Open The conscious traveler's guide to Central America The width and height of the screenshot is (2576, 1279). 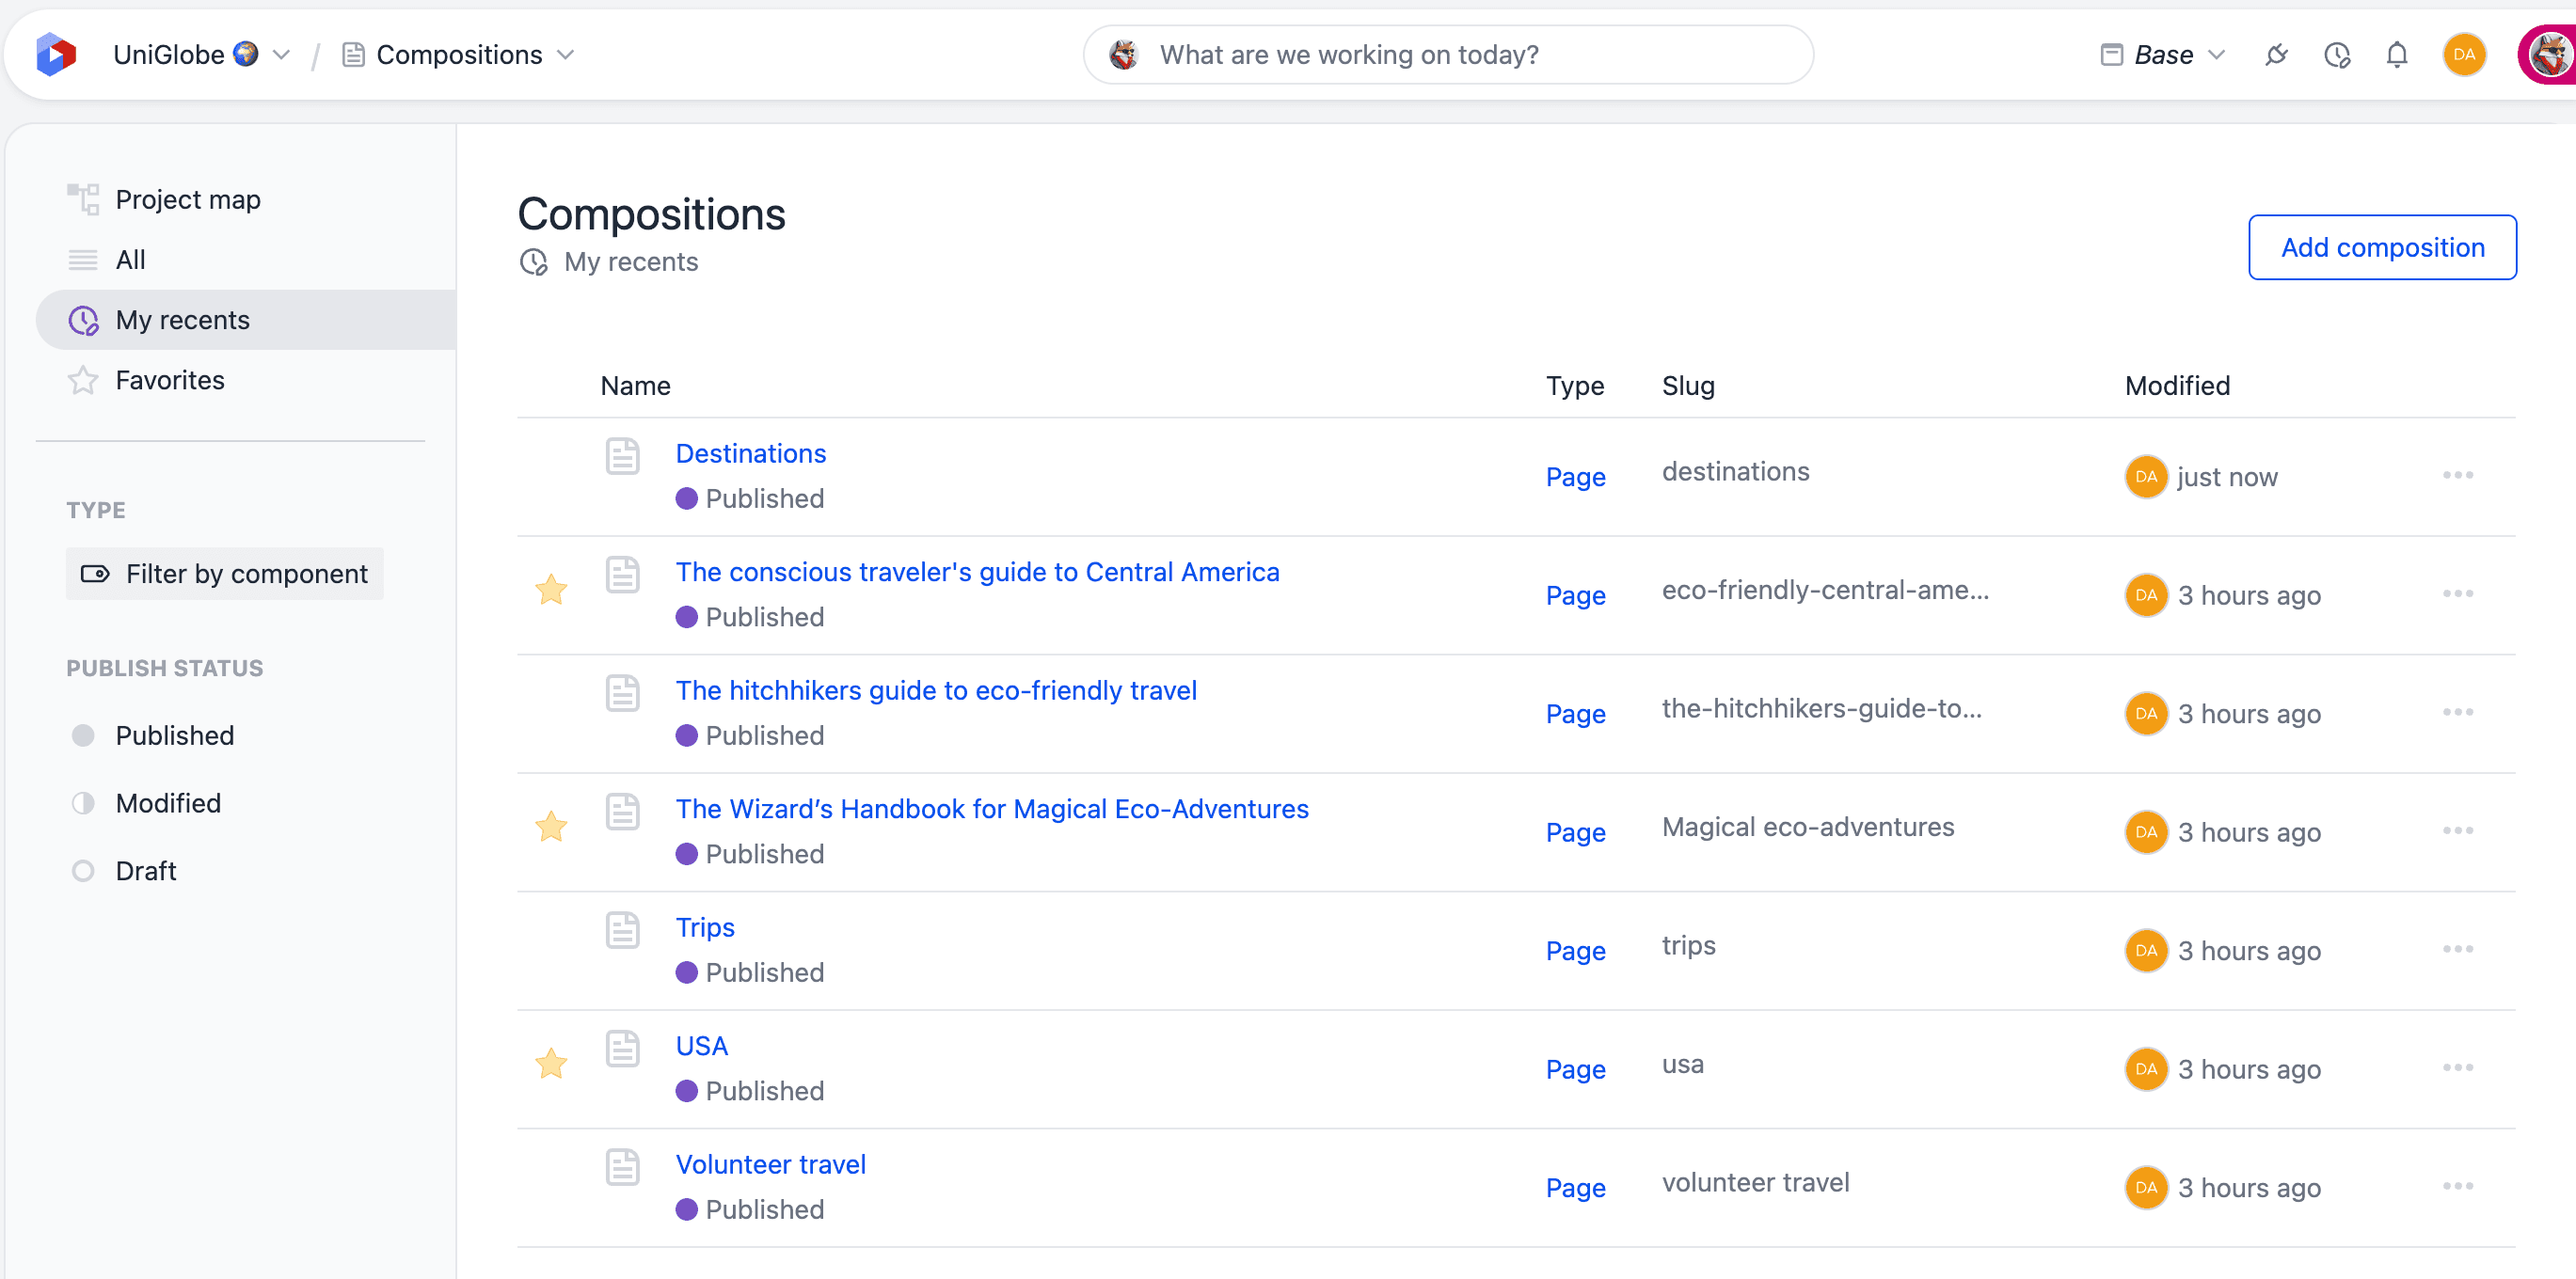[x=977, y=572]
